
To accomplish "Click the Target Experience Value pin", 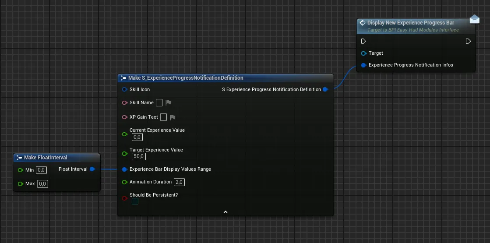I will [125, 154].
